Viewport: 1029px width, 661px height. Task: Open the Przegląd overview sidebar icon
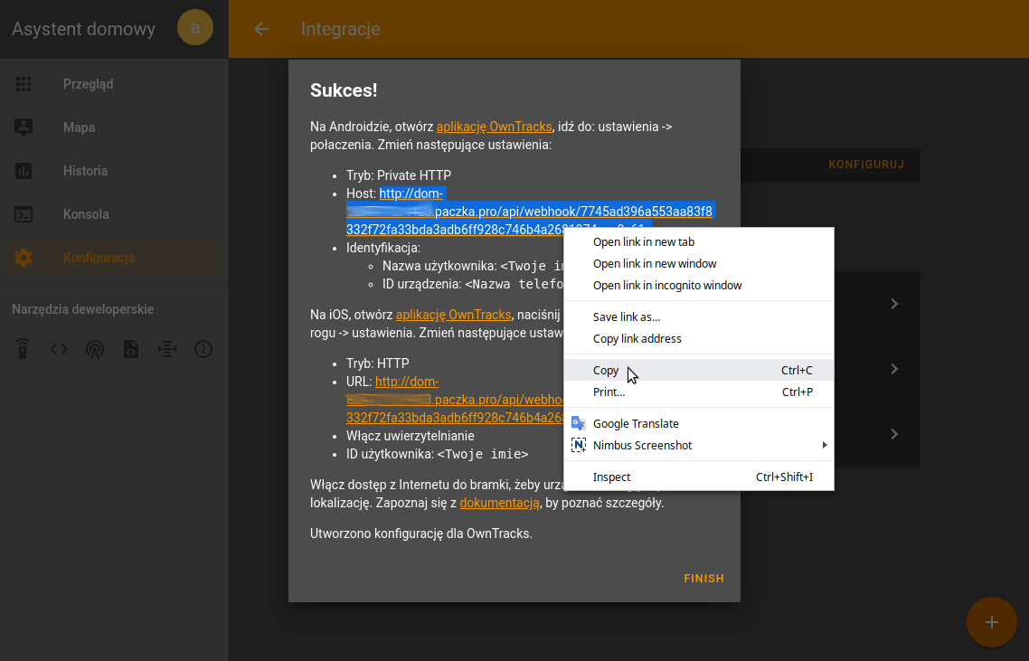point(24,84)
